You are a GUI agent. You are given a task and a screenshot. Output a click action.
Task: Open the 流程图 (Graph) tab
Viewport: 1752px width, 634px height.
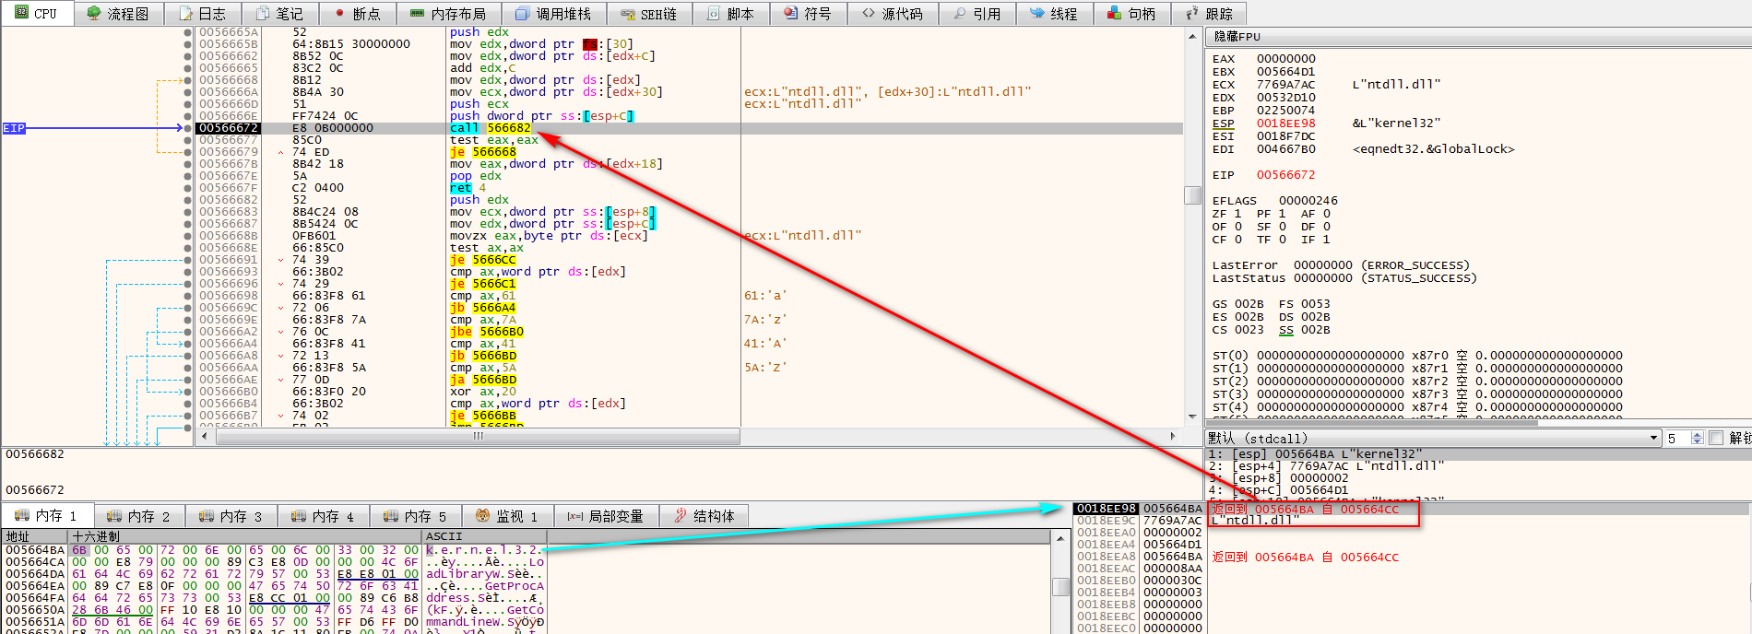118,14
